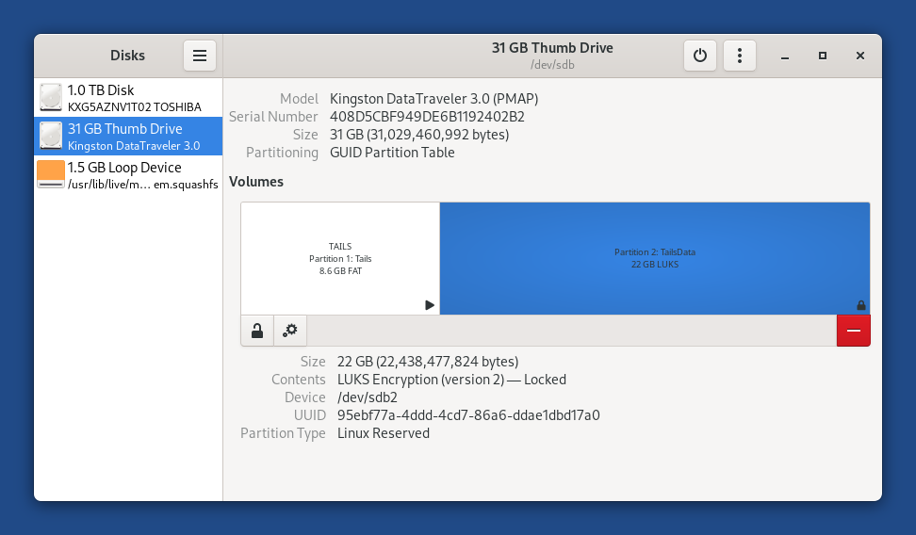Delete selected partition with red minus button
The width and height of the screenshot is (916, 535).
853,331
